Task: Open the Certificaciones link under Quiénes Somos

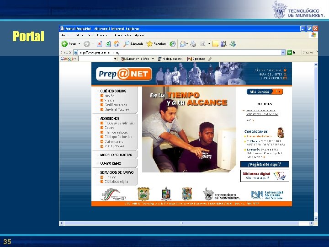Action: tap(116, 105)
